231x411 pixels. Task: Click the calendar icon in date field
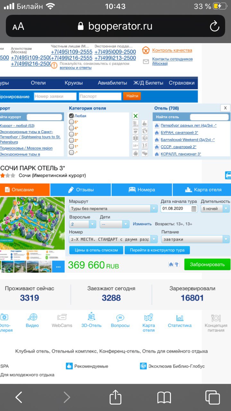pyautogui.click(x=194, y=209)
